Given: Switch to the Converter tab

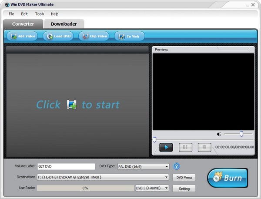Looking at the screenshot, I should 23,24.
